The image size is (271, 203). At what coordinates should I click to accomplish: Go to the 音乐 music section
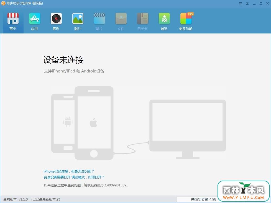click(56, 22)
